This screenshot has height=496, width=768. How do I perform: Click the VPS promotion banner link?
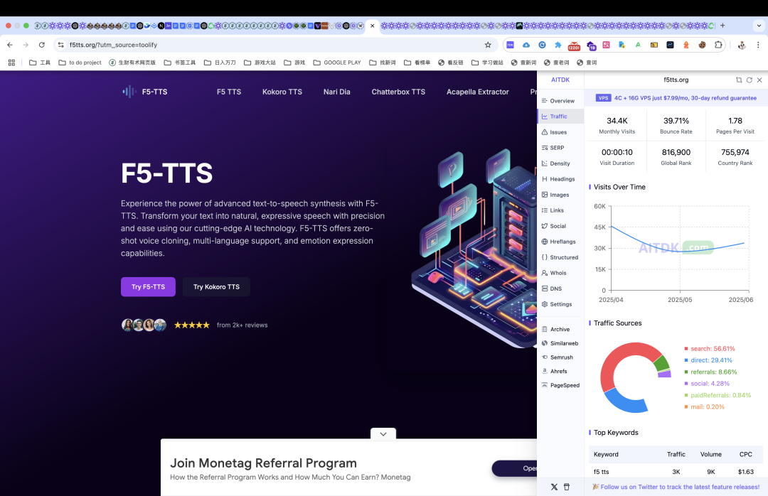click(676, 98)
